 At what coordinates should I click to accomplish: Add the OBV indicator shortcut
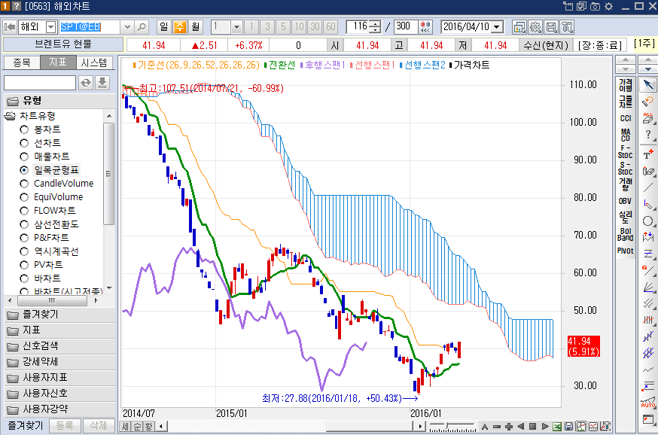[x=625, y=201]
